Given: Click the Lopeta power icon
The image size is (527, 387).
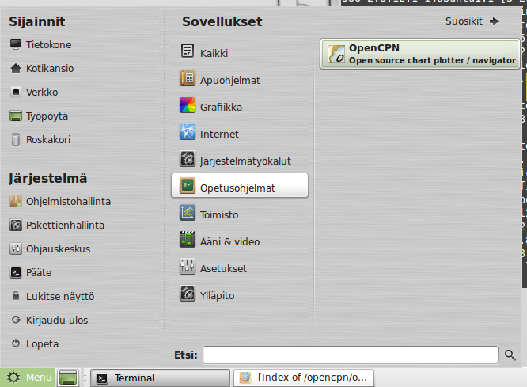Looking at the screenshot, I should pyautogui.click(x=16, y=343).
